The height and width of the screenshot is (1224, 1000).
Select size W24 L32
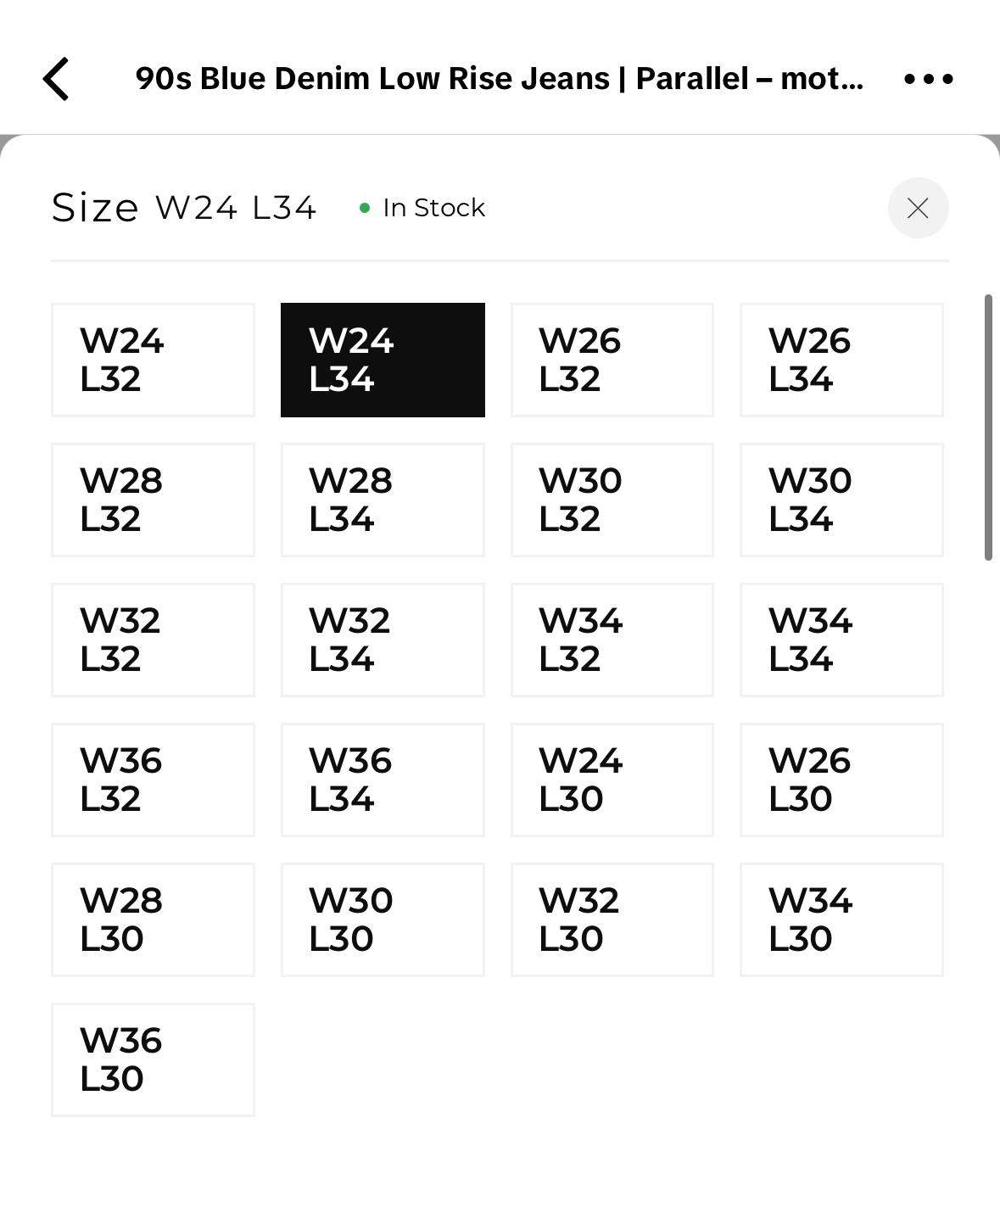point(153,360)
